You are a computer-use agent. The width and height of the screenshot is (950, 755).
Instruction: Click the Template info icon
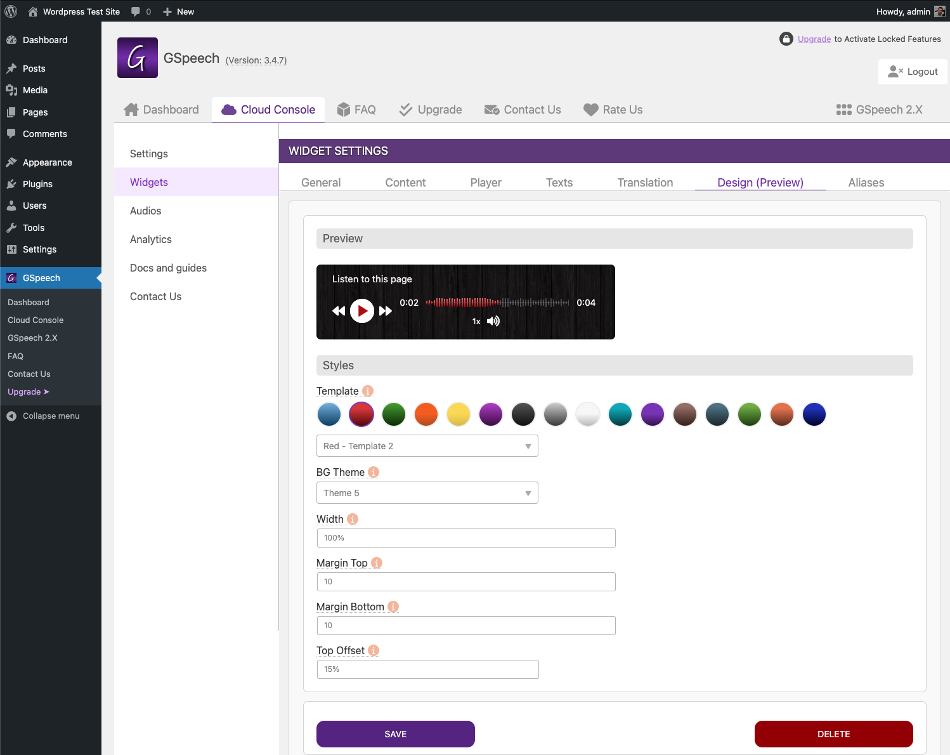(368, 391)
